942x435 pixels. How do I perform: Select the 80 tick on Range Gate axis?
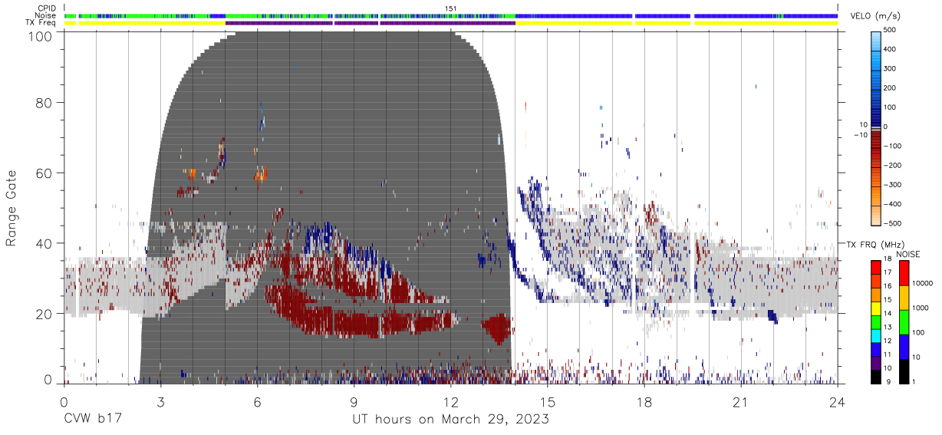tap(44, 102)
